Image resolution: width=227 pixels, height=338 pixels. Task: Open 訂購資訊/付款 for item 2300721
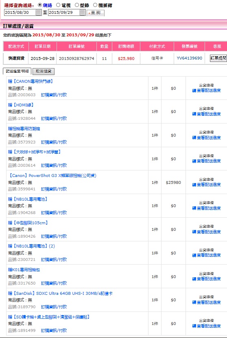coord(54,260)
